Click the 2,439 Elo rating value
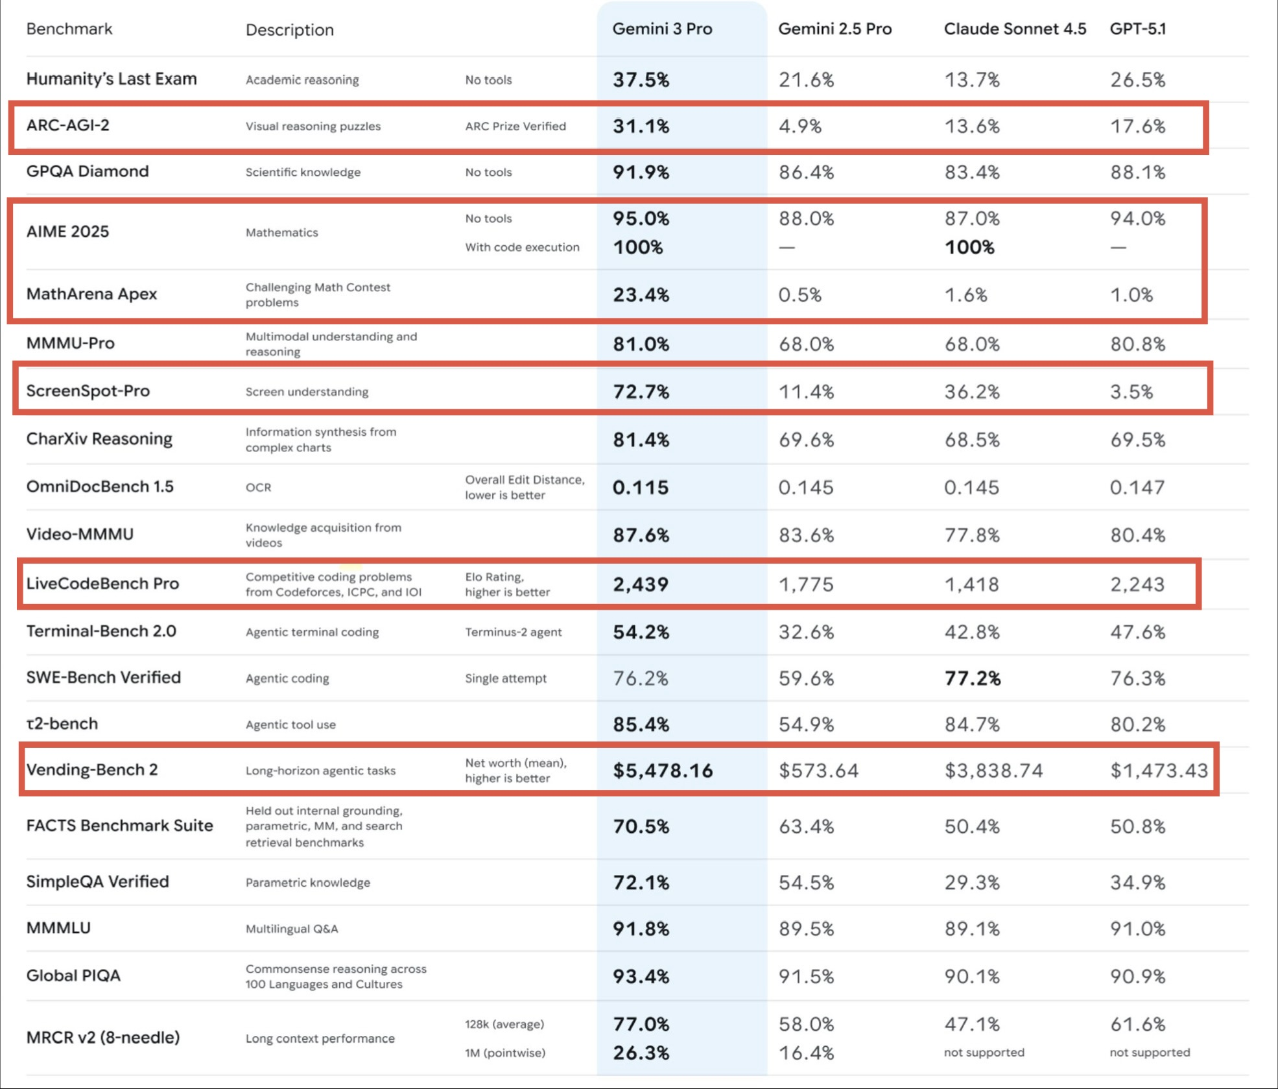This screenshot has height=1089, width=1278. [x=641, y=584]
